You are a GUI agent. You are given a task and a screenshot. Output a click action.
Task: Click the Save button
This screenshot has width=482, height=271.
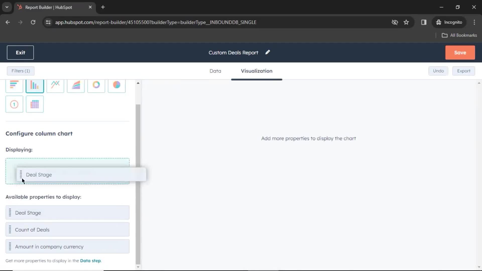tap(460, 53)
